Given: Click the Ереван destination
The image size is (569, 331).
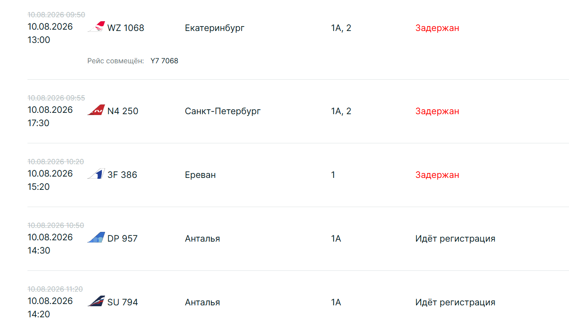Looking at the screenshot, I should [x=200, y=175].
